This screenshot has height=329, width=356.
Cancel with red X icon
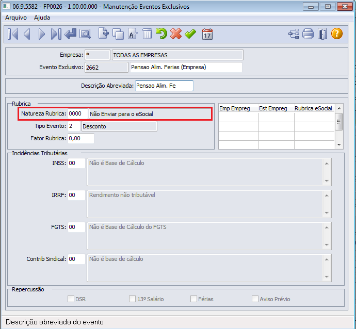(x=176, y=34)
